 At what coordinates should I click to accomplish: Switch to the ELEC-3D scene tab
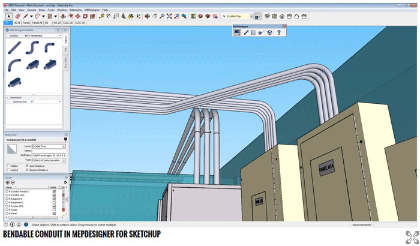[x=79, y=22]
